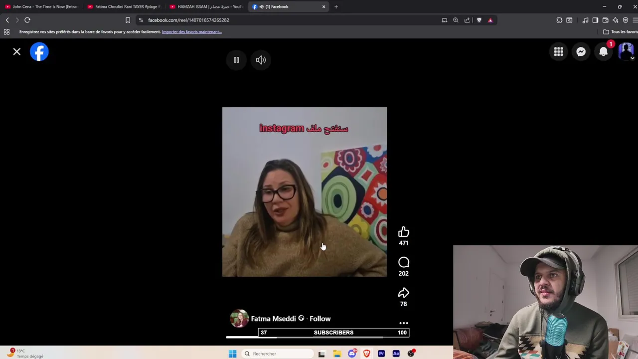Click the reel video frame
638x359 pixels.
[x=305, y=192]
